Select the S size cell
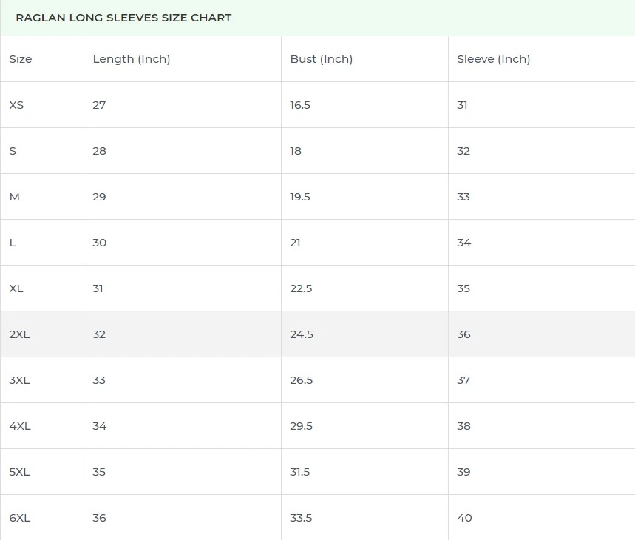 (x=13, y=151)
